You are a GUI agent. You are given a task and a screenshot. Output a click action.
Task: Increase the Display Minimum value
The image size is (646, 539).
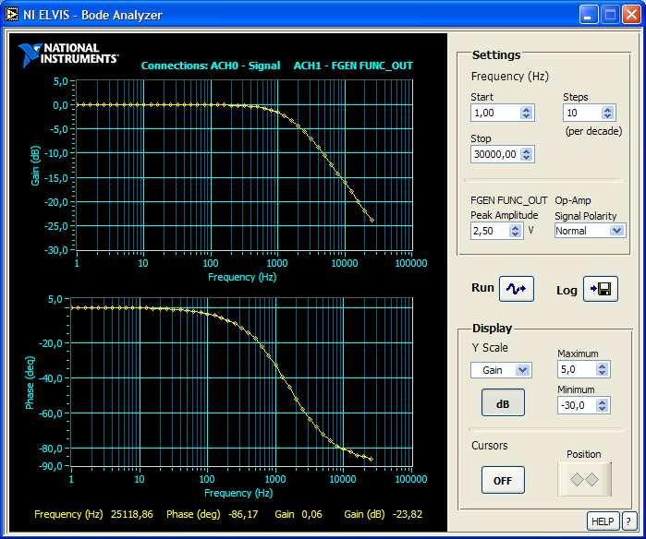[602, 402]
